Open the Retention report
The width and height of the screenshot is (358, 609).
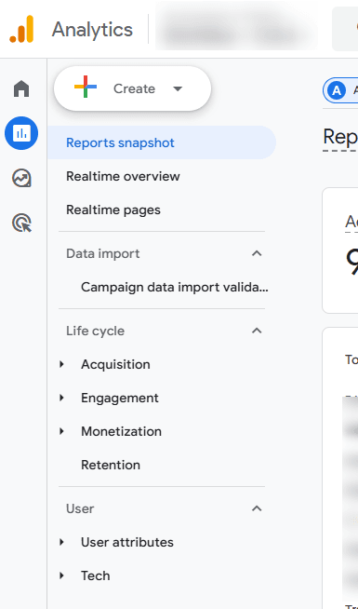(111, 465)
